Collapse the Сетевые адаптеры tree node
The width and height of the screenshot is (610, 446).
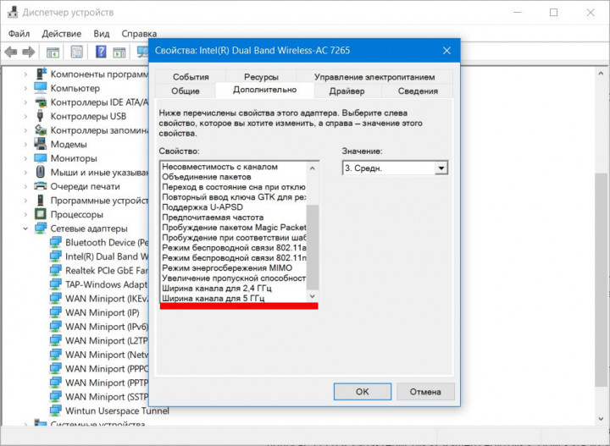tap(25, 229)
